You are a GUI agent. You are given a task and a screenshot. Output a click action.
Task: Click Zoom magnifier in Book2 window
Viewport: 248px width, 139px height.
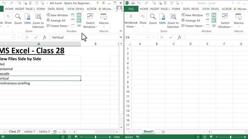pos(153,19)
